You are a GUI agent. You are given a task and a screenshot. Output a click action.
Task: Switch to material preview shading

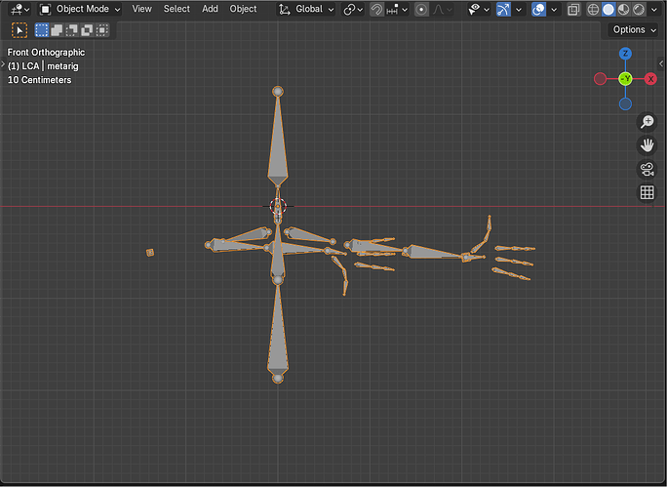pyautogui.click(x=624, y=9)
